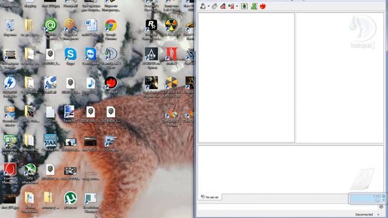Click the "Disconnected" status bar text

pyautogui.click(x=364, y=214)
